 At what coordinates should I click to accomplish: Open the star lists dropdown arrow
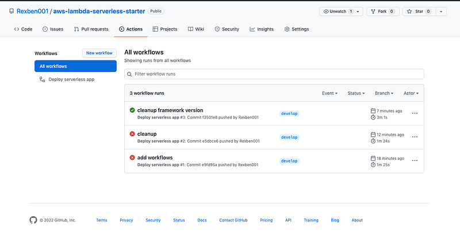pyautogui.click(x=441, y=11)
